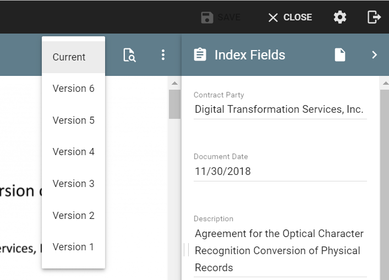Click the document viewer scroll-up arrow
This screenshot has height=280, width=389.
174,84
